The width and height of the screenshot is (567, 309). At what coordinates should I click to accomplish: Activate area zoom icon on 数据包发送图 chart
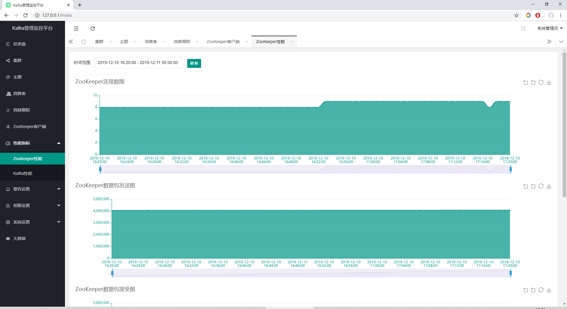(526, 186)
